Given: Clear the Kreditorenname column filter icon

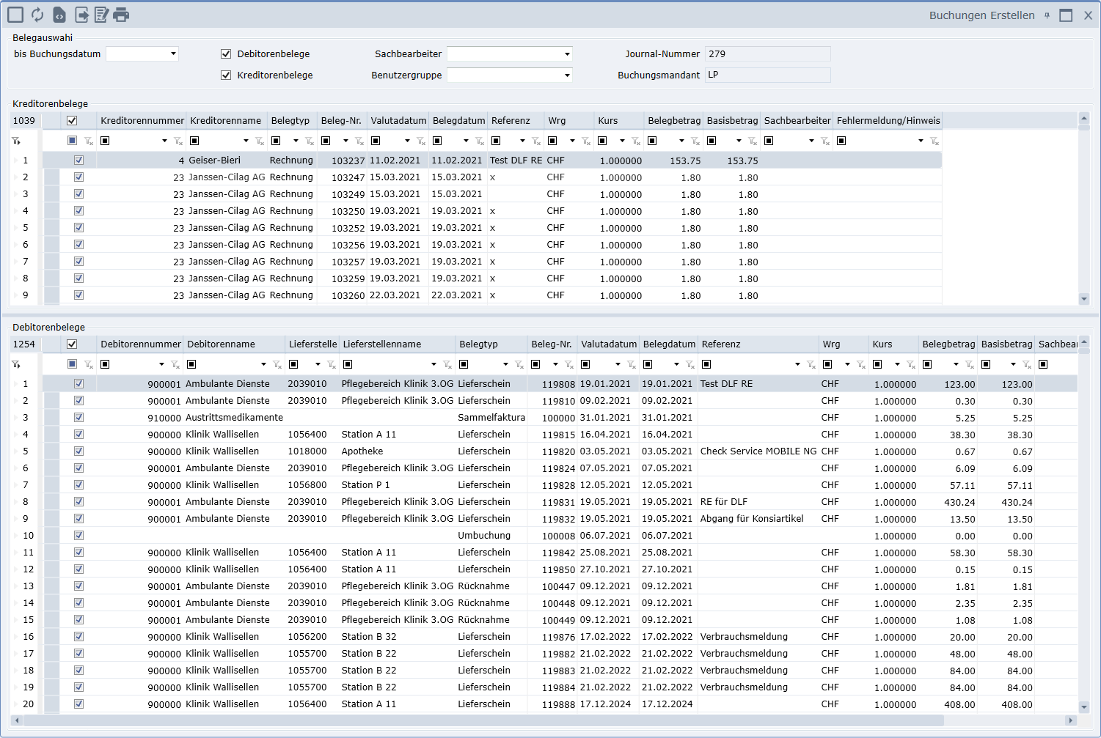Looking at the screenshot, I should [260, 141].
